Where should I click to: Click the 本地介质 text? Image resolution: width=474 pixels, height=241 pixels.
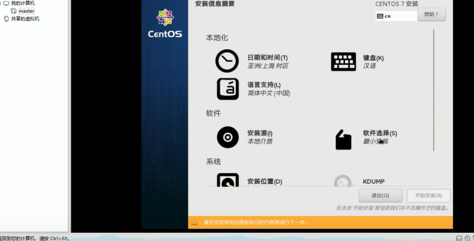(x=259, y=141)
